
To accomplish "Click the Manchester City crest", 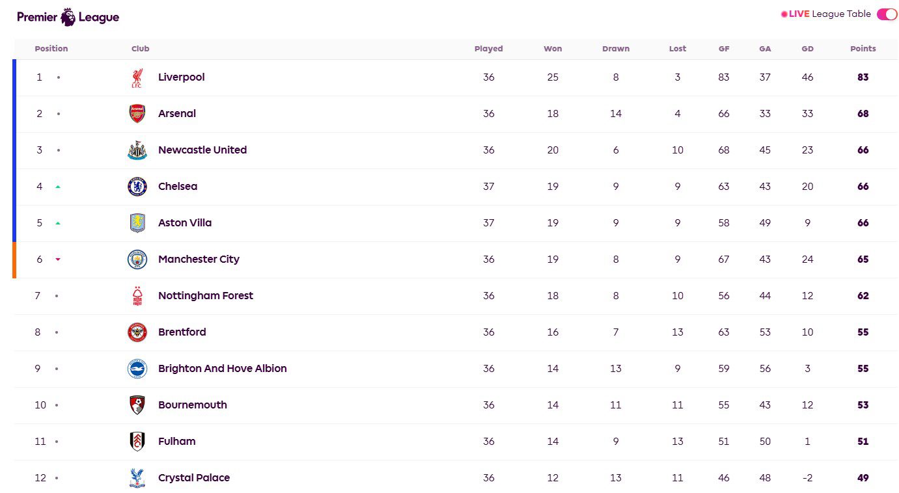I will [137, 260].
